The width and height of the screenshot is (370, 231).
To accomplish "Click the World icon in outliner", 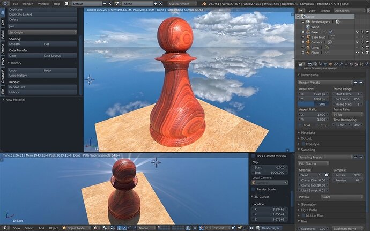I will (308, 27).
